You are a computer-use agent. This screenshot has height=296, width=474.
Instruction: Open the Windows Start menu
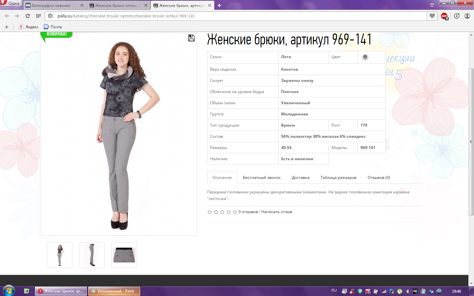(x=9, y=291)
